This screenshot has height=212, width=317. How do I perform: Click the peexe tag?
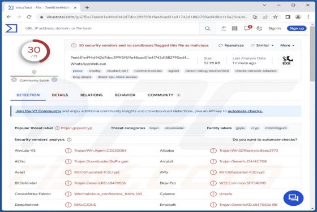pyautogui.click(x=78, y=71)
